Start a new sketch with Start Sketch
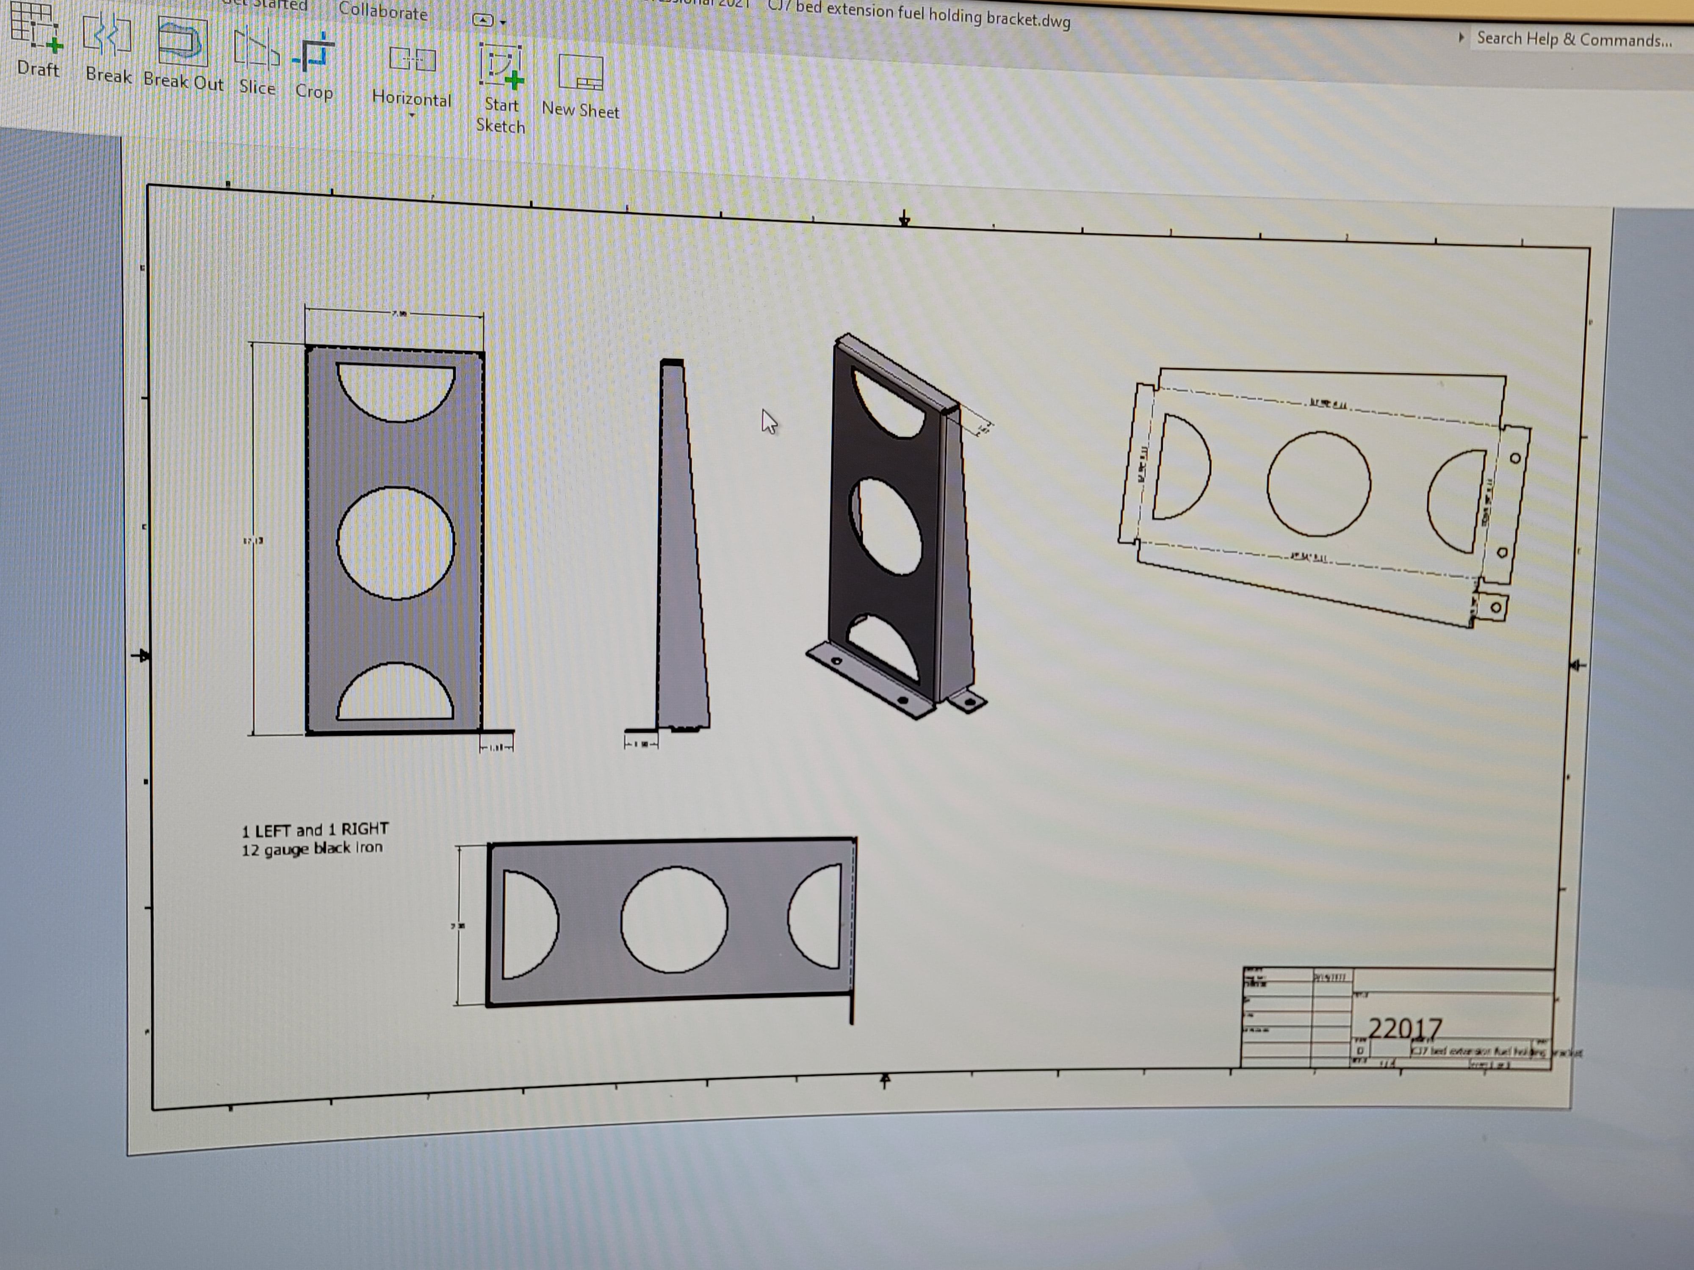Image resolution: width=1694 pixels, height=1270 pixels. (501, 88)
